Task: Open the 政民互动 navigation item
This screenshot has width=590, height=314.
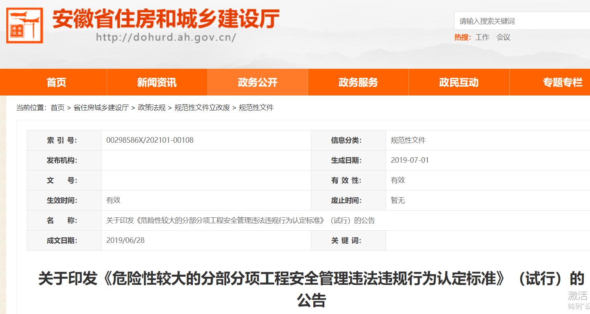Action: pos(458,82)
